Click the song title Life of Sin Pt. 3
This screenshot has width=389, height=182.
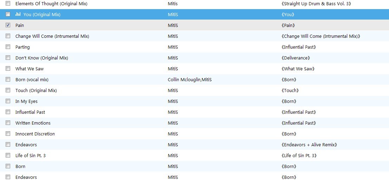(31, 155)
